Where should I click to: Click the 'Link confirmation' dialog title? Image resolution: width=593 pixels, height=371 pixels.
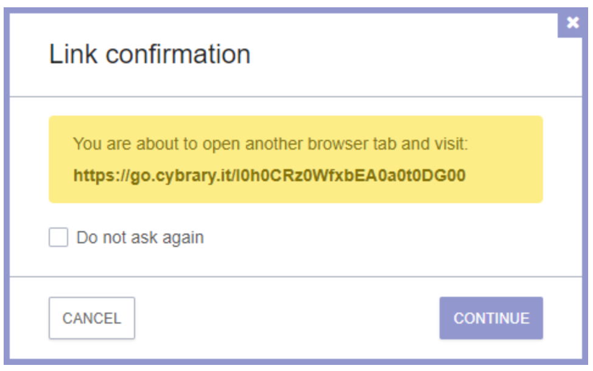pyautogui.click(x=149, y=54)
